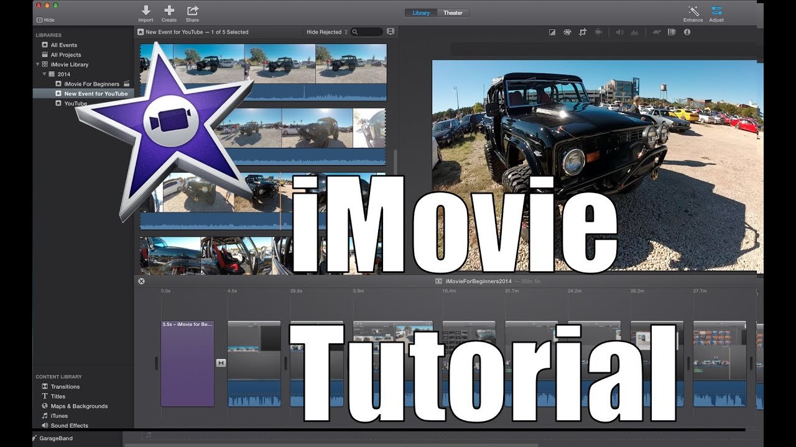Open the Share menu icon
Viewport: 796px width, 447px height.
[x=193, y=11]
